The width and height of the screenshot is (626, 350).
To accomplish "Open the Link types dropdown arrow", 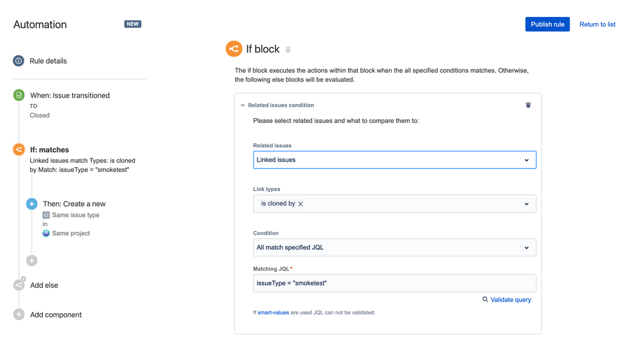I will 526,204.
